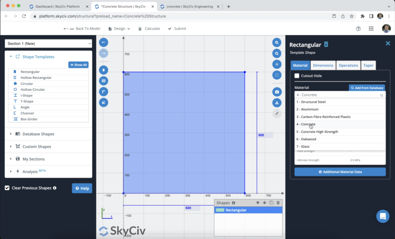
Task: Choose 3 - Carbon Fibre Reinforced Plastic
Action: 340,117
